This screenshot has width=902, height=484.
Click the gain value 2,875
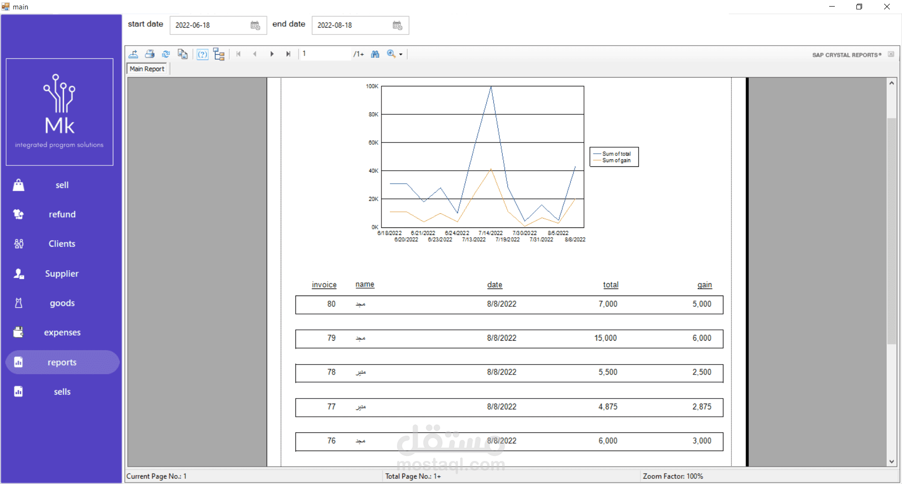coord(702,406)
